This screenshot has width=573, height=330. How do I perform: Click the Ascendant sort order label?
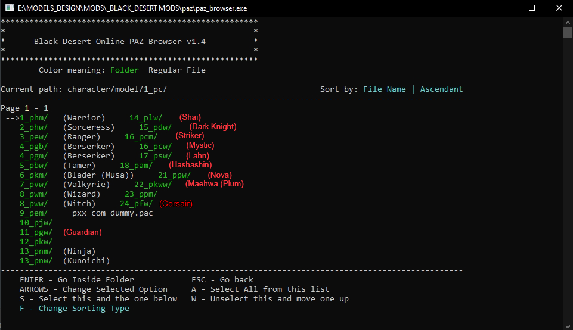click(x=441, y=89)
